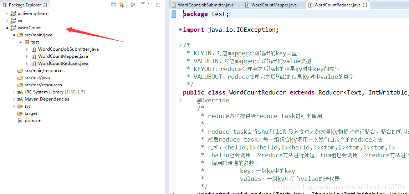Viewport: 409px width, 194px height.
Task: Select wordCount project label
Action: pyautogui.click(x=29, y=28)
